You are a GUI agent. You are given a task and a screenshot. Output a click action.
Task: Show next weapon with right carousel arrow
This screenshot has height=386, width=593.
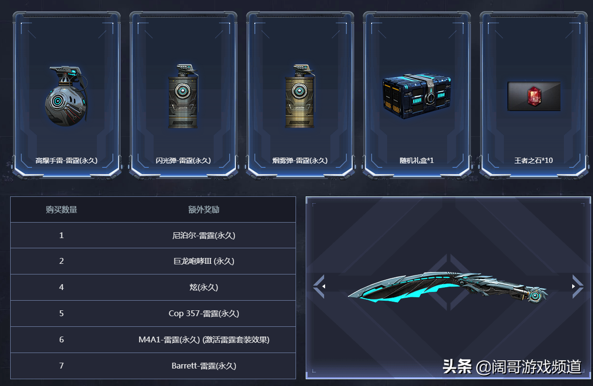pyautogui.click(x=577, y=286)
